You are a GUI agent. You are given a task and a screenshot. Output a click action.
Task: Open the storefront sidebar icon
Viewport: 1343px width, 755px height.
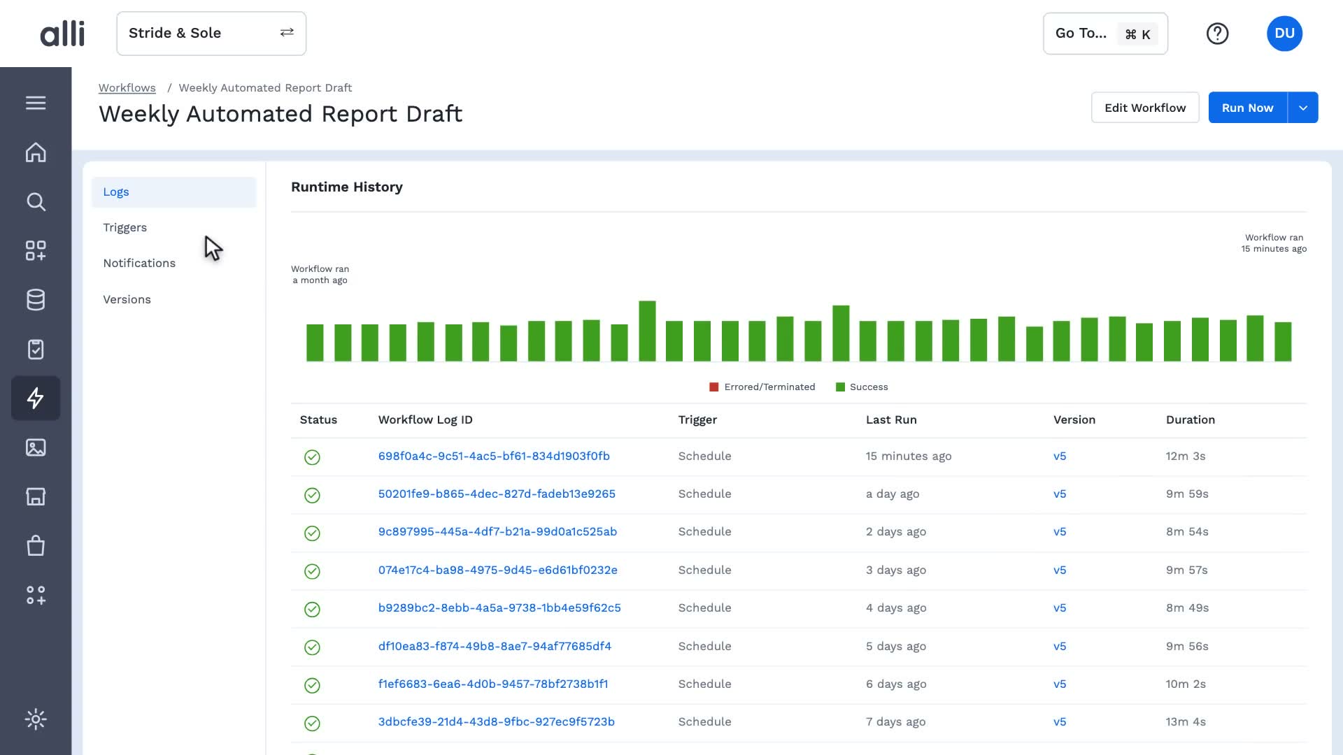point(36,496)
